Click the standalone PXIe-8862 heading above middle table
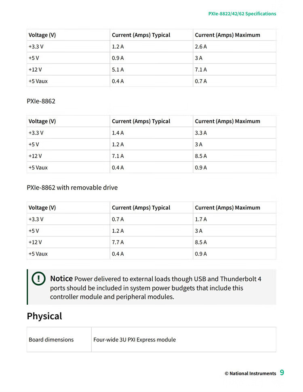Screen dimensions: 303x392 coord(41,101)
